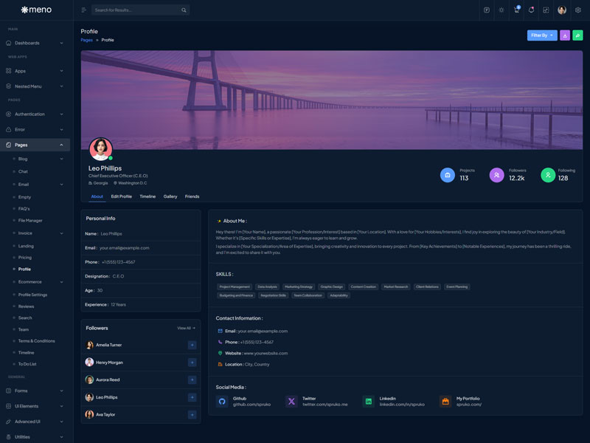Image resolution: width=590 pixels, height=443 pixels.
Task: Open the notifications bell icon
Action: 531,10
